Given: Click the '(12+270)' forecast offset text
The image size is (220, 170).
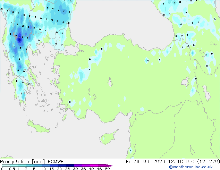Looking at the screenshot, I should click(209, 162).
